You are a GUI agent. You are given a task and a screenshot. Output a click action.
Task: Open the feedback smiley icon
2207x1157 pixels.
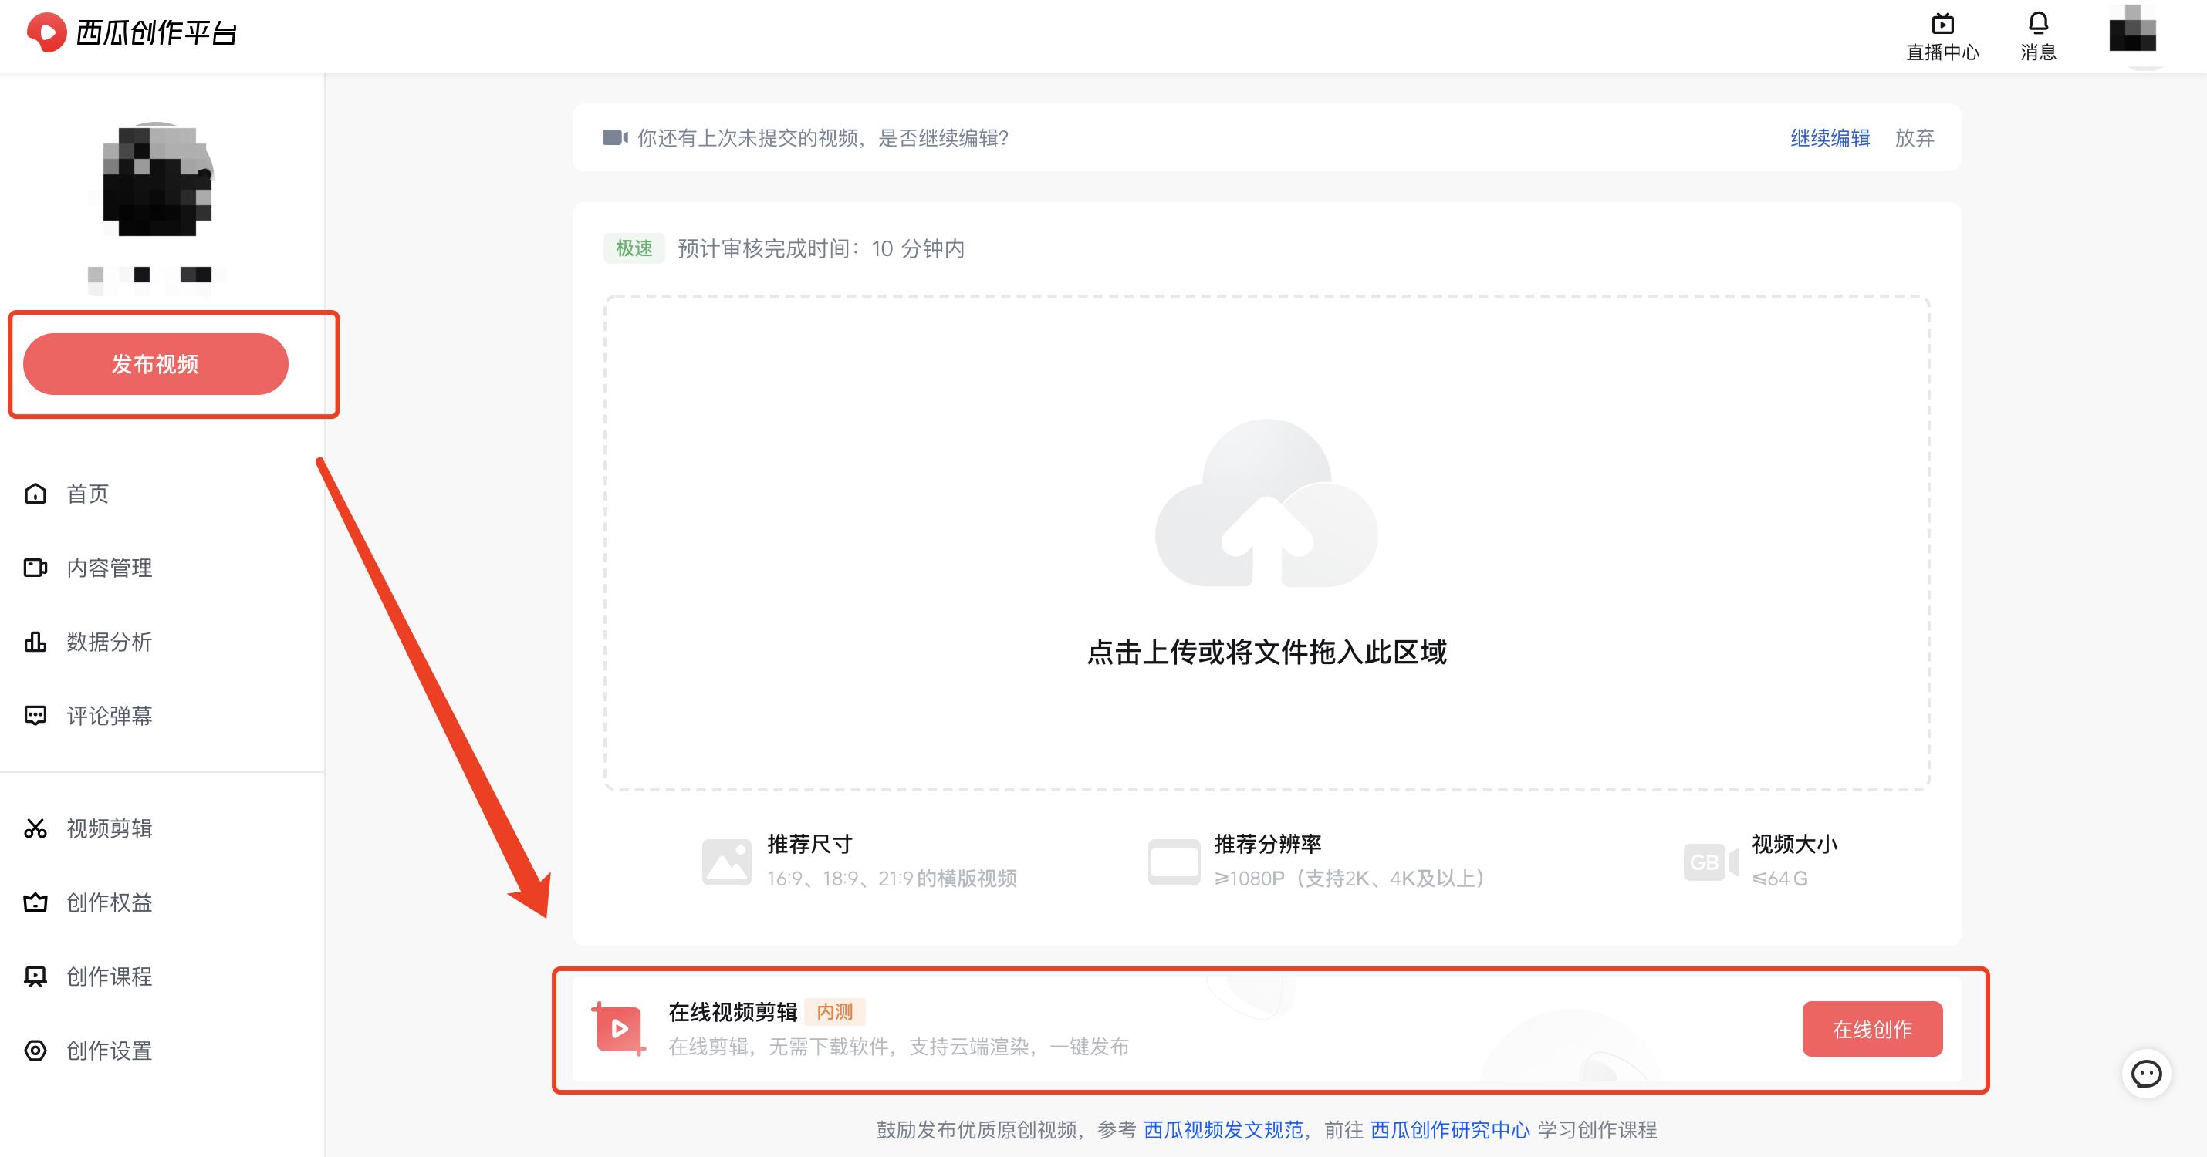[2147, 1074]
